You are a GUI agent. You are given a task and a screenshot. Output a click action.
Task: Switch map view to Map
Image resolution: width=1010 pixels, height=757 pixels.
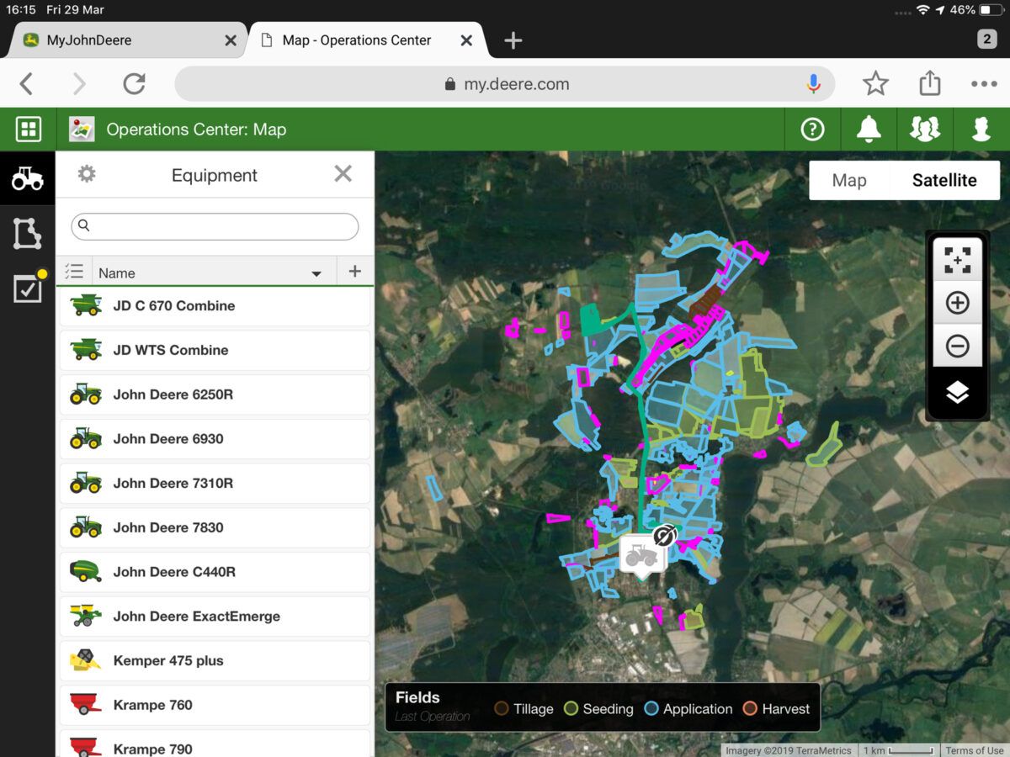pyautogui.click(x=848, y=180)
